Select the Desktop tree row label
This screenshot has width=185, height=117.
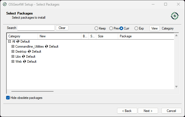click(x=21, y=52)
